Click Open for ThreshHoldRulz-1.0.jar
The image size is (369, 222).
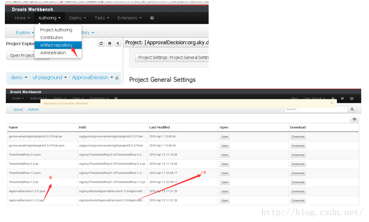pos(225,182)
